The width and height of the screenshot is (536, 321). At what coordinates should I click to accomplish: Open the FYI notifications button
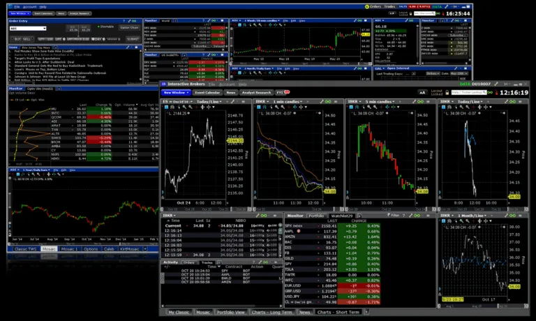click(x=283, y=92)
